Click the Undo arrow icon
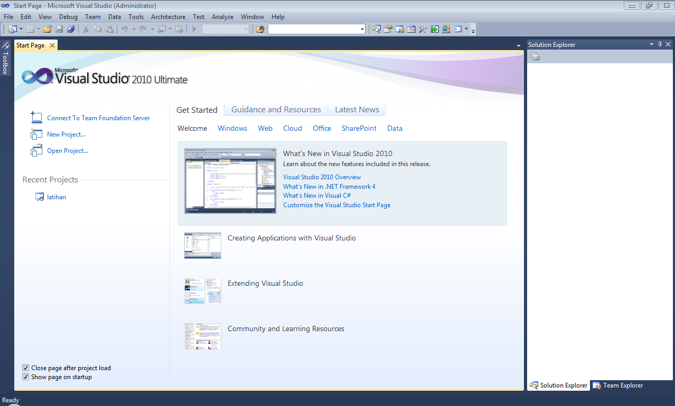Screen dimensions: 675x406 (124, 29)
